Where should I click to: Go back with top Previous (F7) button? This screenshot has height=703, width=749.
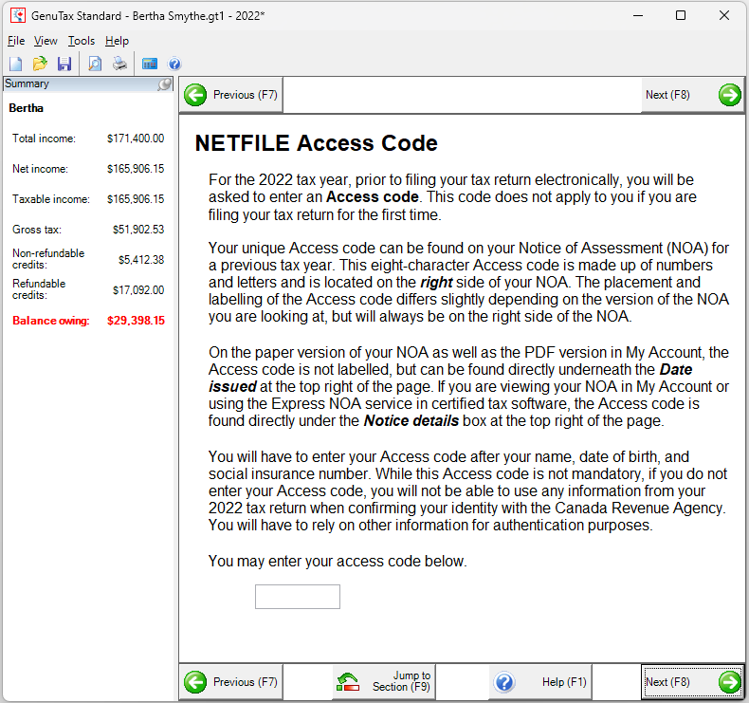pyautogui.click(x=231, y=95)
